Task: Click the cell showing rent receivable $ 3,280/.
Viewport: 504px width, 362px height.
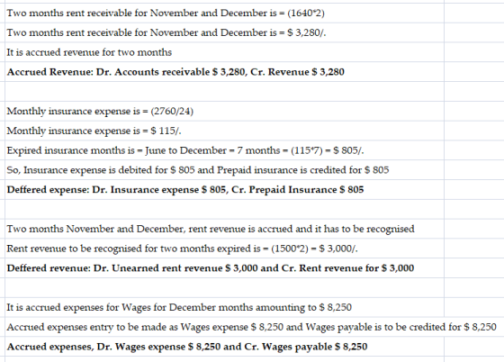Action: click(224, 32)
